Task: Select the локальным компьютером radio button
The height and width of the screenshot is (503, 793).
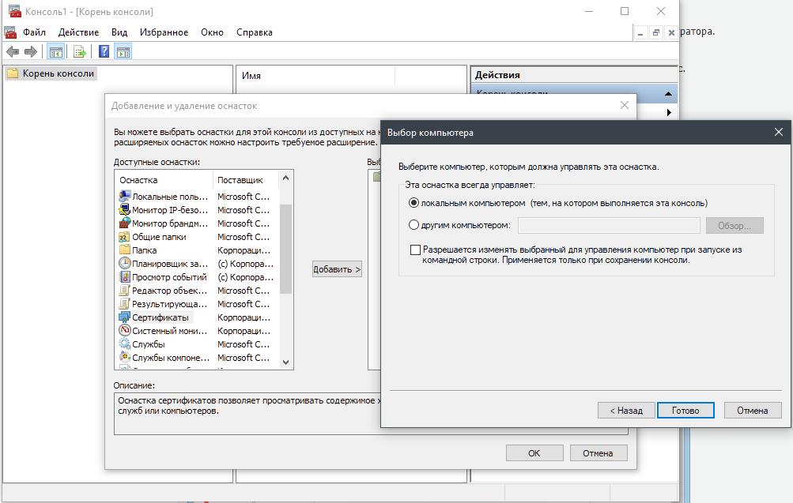Action: pyautogui.click(x=413, y=203)
